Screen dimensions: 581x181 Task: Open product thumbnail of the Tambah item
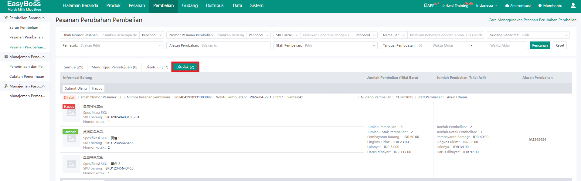pos(71,138)
